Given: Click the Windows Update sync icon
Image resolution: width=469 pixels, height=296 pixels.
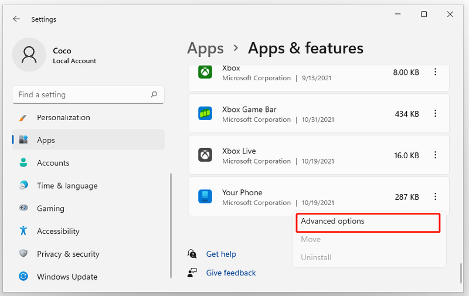Looking at the screenshot, I should (x=23, y=276).
